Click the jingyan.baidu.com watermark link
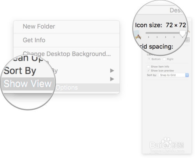Viewport: 195px width, 158px height. pyautogui.click(x=167, y=151)
